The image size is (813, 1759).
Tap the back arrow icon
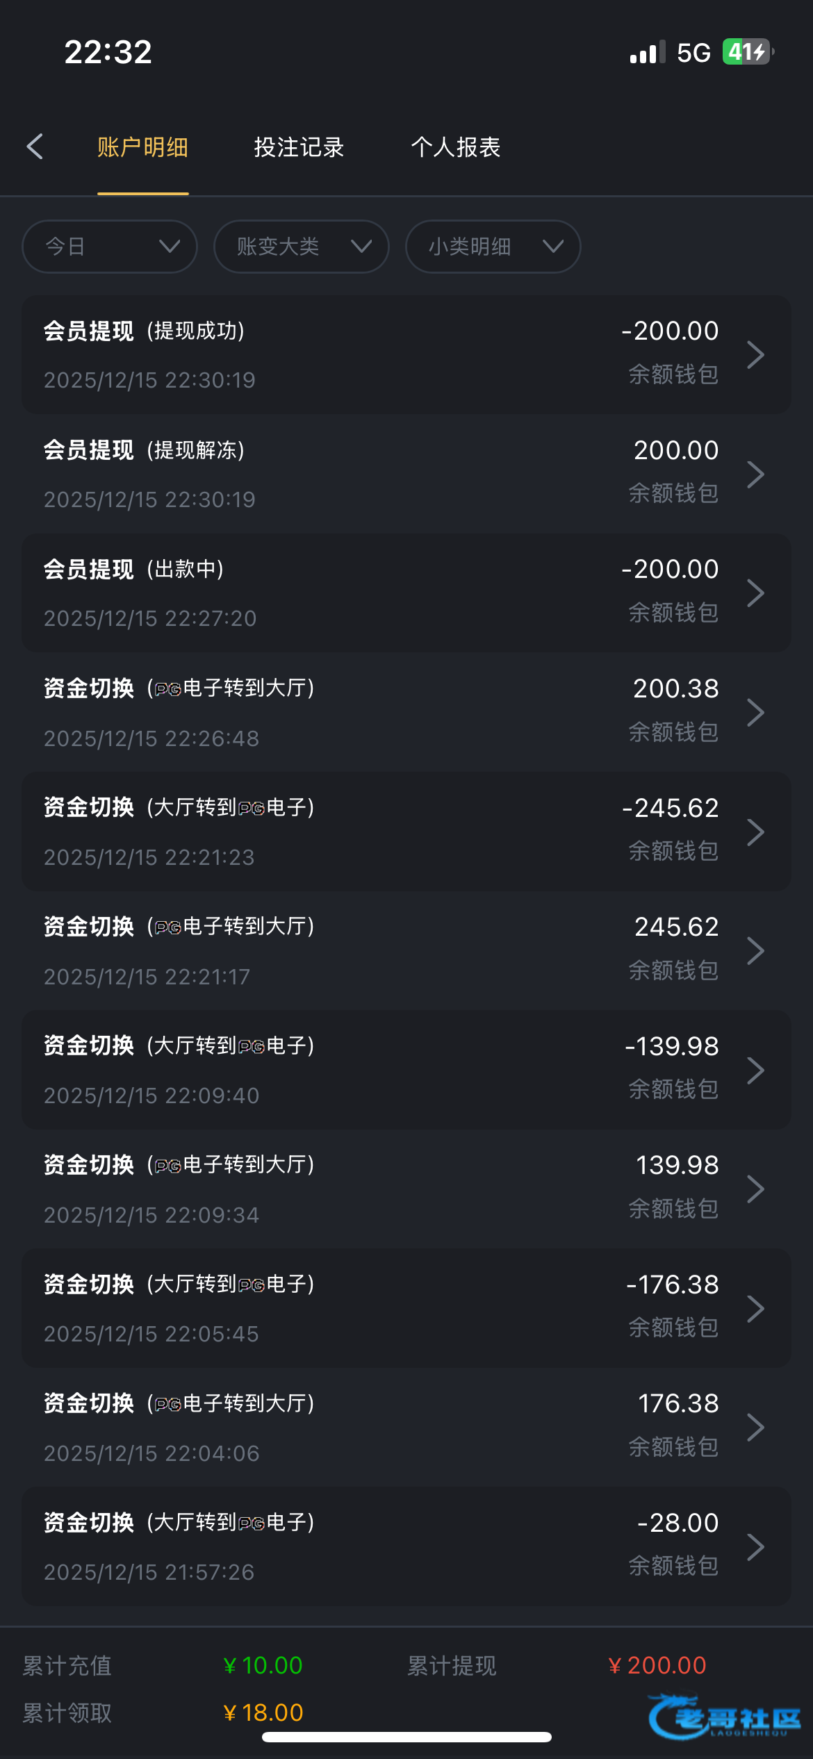click(35, 147)
